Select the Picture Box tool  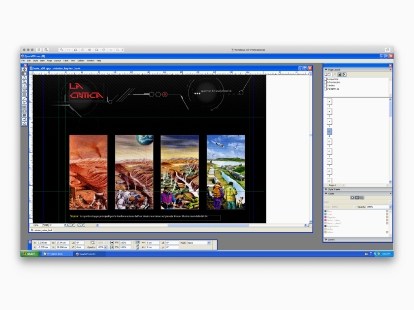pos(24,90)
